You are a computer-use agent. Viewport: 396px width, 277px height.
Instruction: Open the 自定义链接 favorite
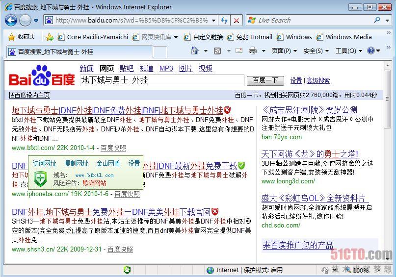[203, 37]
